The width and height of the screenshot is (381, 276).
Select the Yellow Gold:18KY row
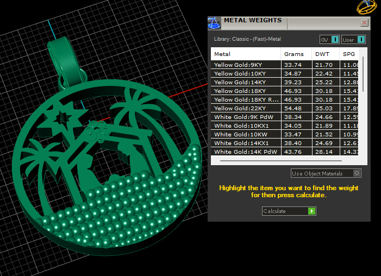(285, 91)
